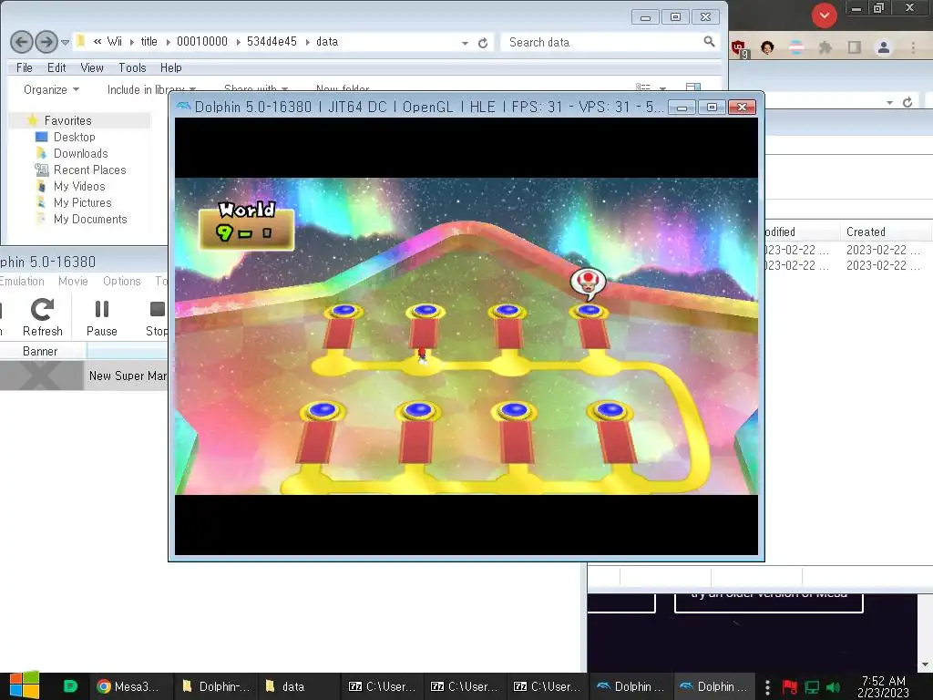
Task: Open the Chrome profile icon
Action: tap(884, 47)
